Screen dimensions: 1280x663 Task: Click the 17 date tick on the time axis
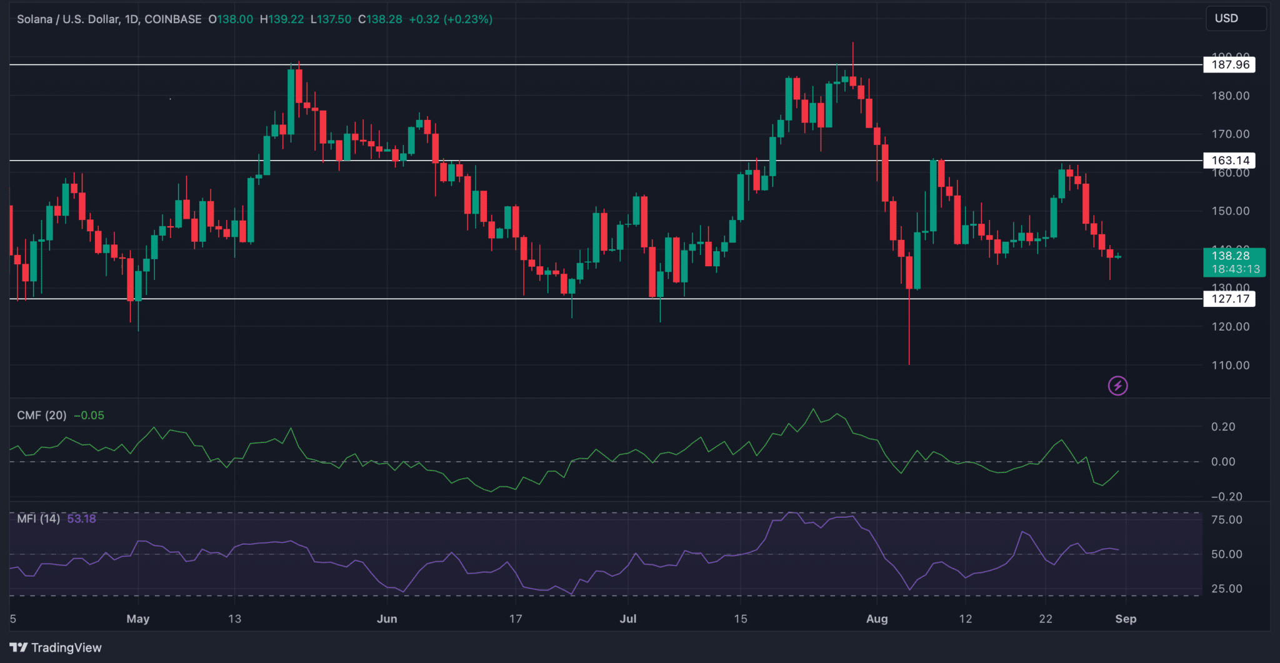pos(515,619)
